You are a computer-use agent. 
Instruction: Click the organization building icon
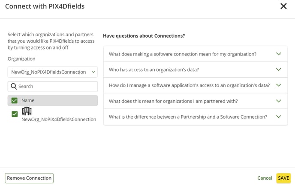pos(27,111)
